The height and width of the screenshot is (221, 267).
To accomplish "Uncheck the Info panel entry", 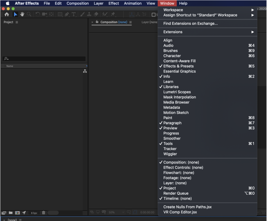I will (207, 76).
